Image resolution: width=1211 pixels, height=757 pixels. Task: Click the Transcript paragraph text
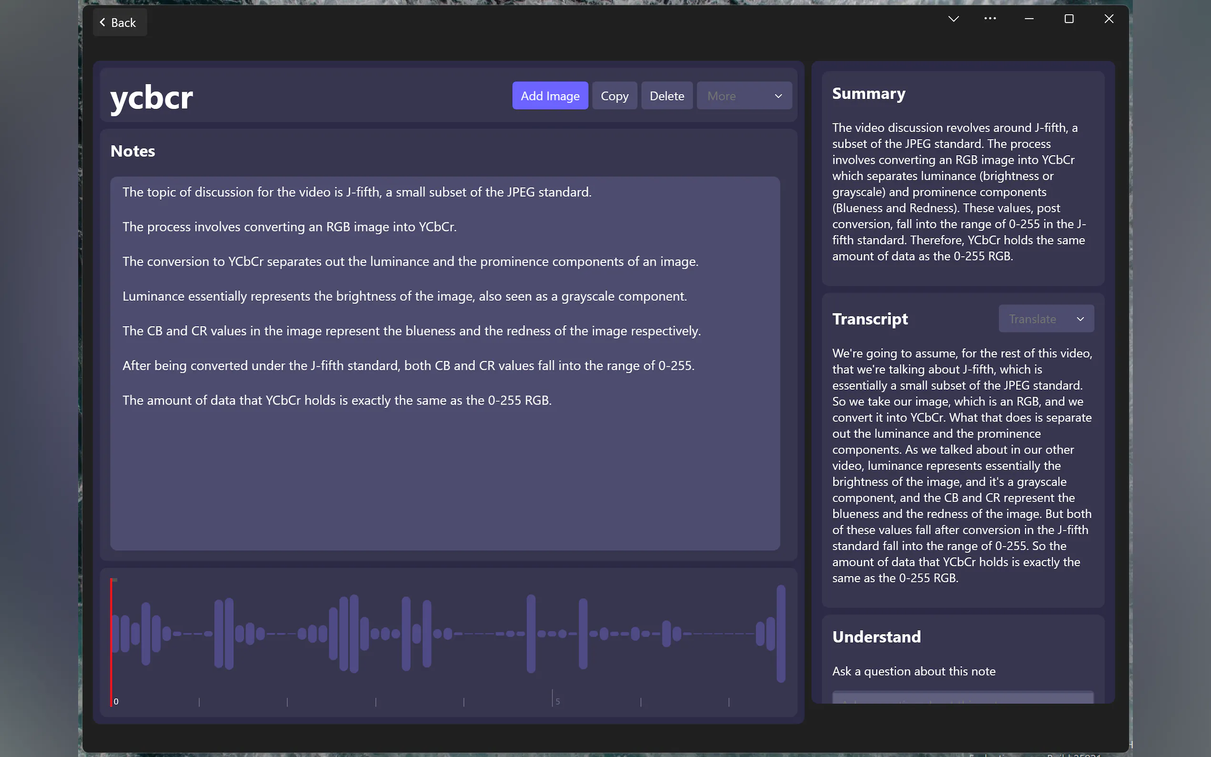click(x=961, y=465)
